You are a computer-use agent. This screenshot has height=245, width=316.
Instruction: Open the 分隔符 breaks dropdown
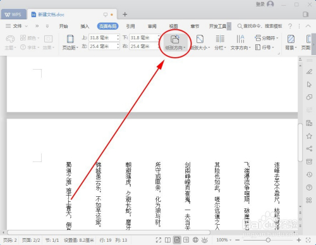pos(267,38)
